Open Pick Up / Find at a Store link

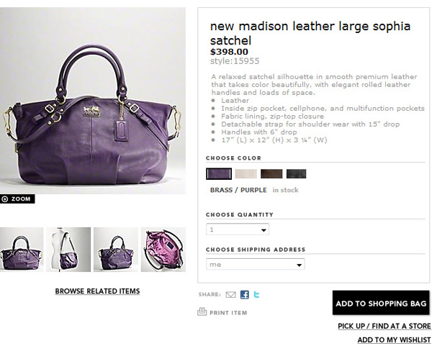[x=384, y=326]
